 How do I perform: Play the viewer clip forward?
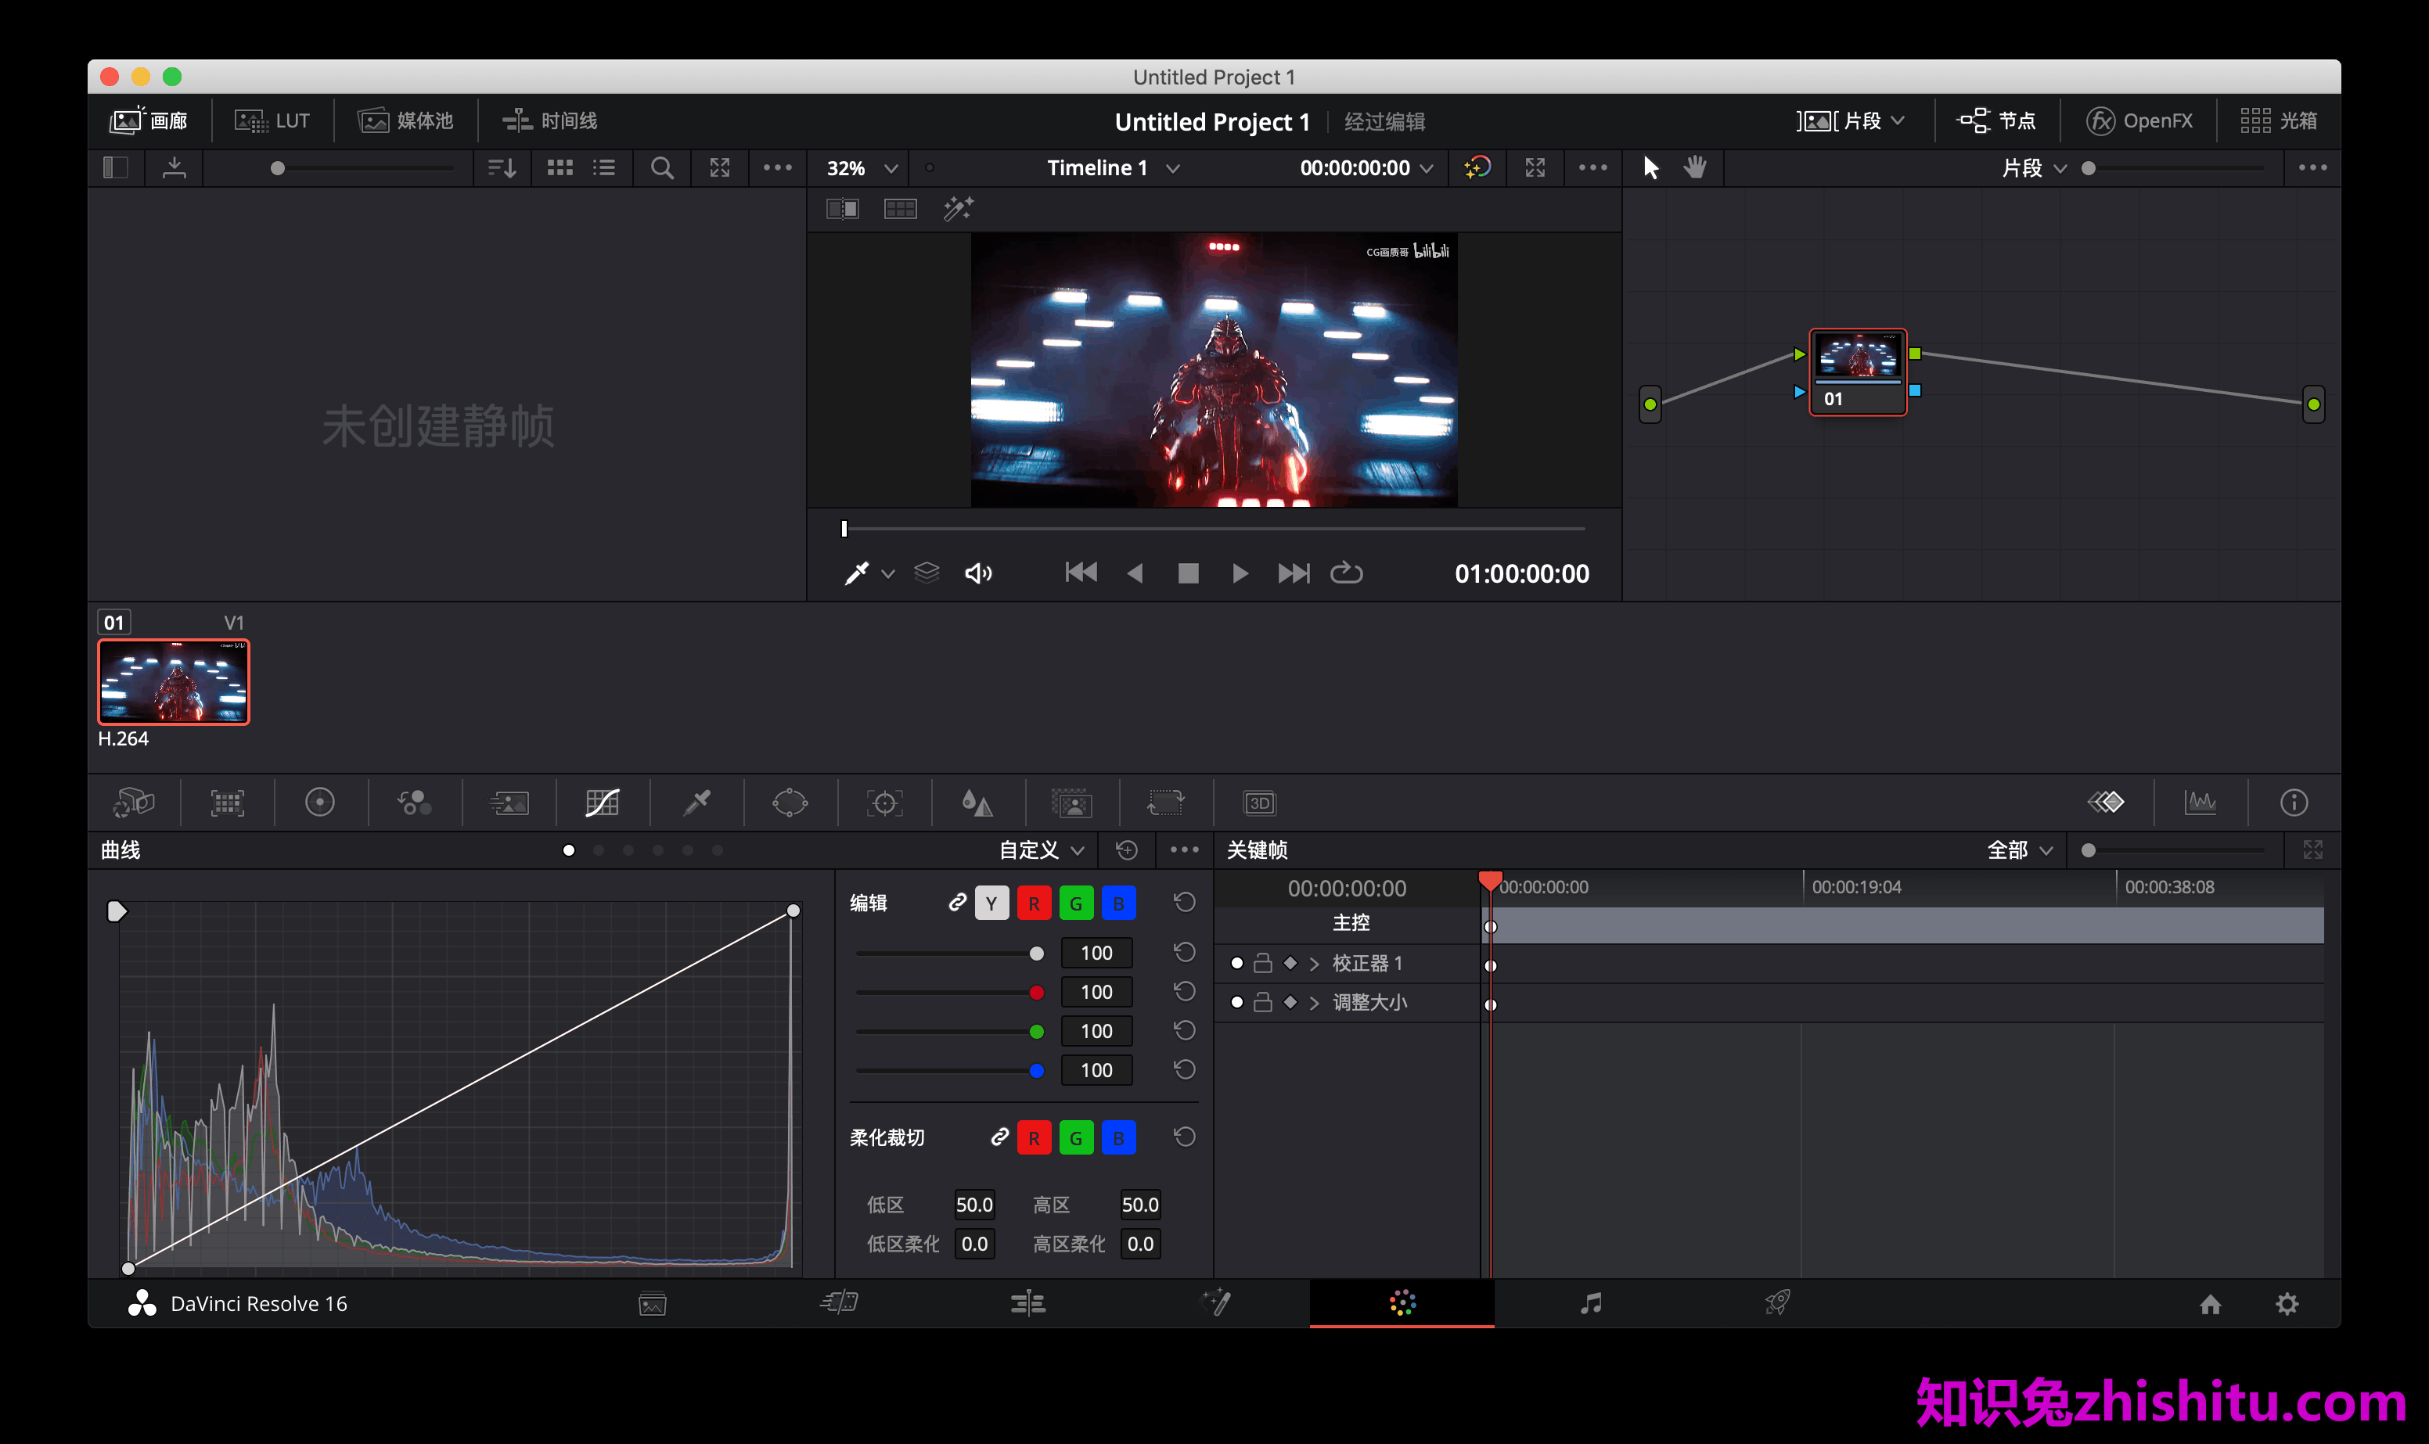point(1240,573)
